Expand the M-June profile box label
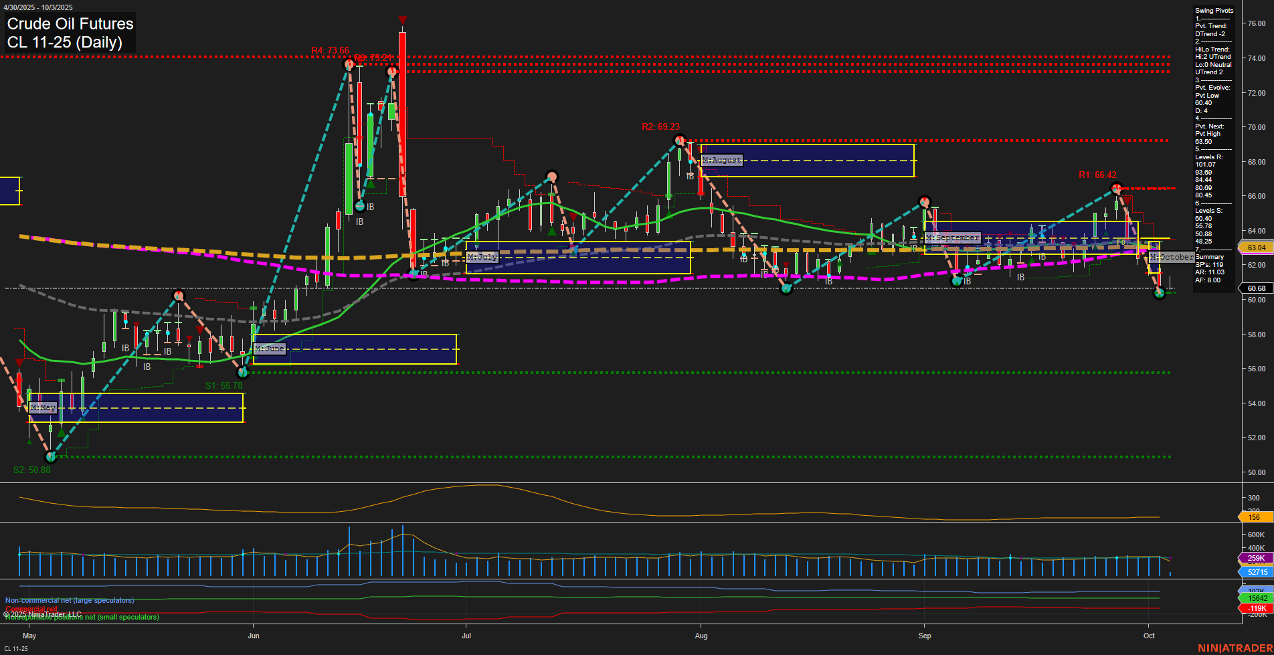 coord(270,349)
